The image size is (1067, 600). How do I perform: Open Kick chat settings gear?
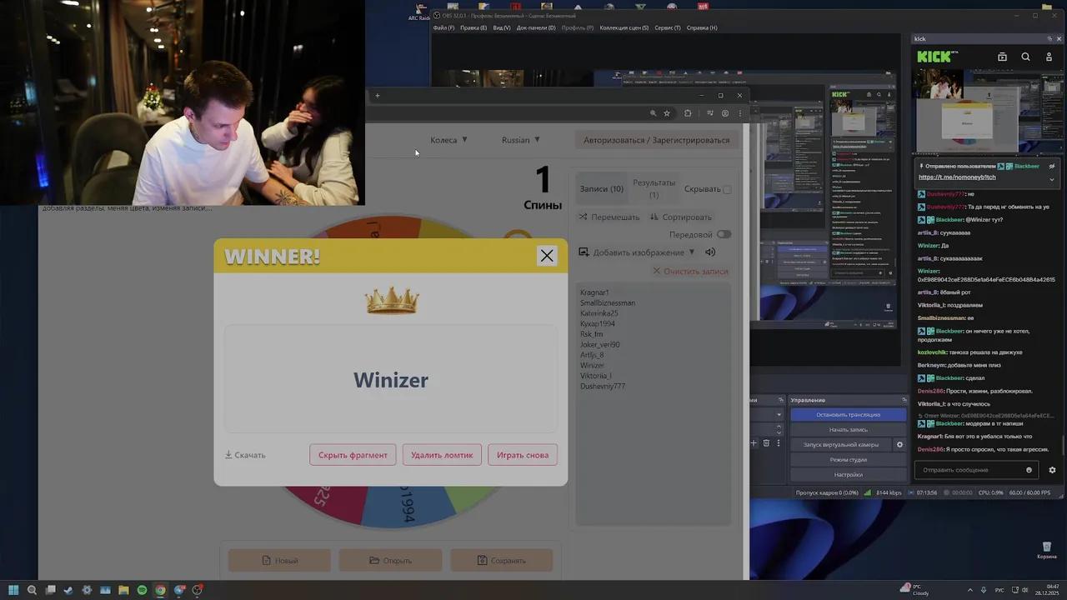click(x=1052, y=470)
